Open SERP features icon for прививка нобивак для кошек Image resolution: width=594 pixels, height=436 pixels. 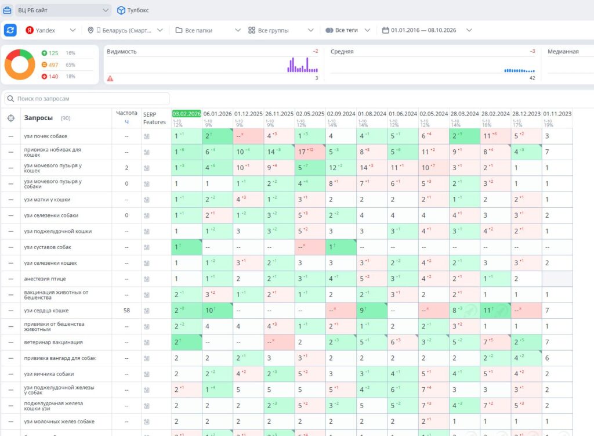147,153
